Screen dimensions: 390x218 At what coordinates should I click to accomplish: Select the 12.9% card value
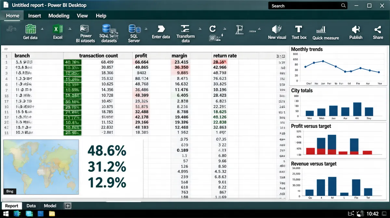(x=107, y=183)
